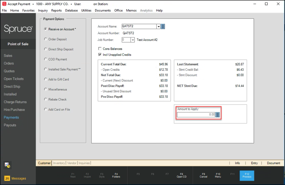Go to Installed in sidebar
The image size is (285, 185).
10,94
